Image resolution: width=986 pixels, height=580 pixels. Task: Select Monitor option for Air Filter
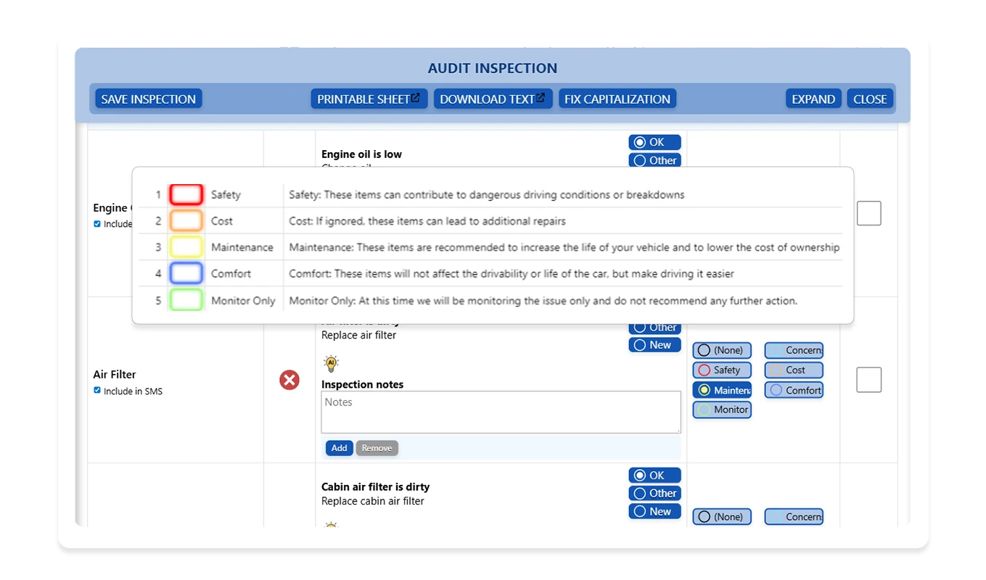click(722, 410)
